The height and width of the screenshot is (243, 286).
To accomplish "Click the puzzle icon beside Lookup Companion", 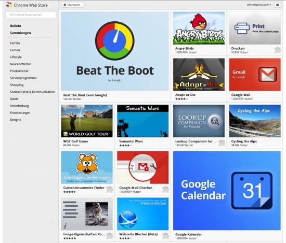I will click(222, 143).
